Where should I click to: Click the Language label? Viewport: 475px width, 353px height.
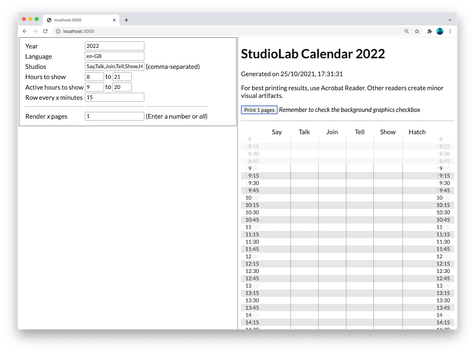coord(39,57)
